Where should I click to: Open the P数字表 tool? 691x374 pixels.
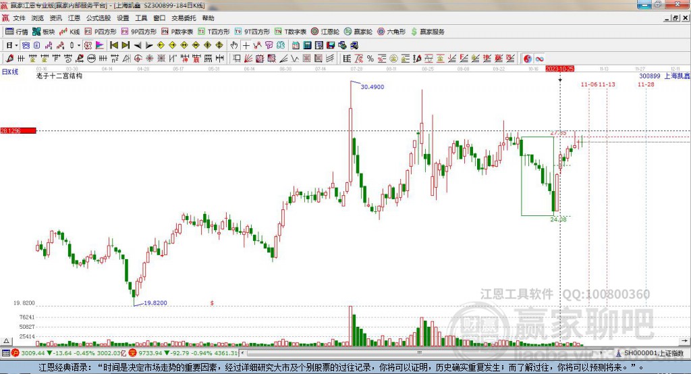click(x=177, y=32)
